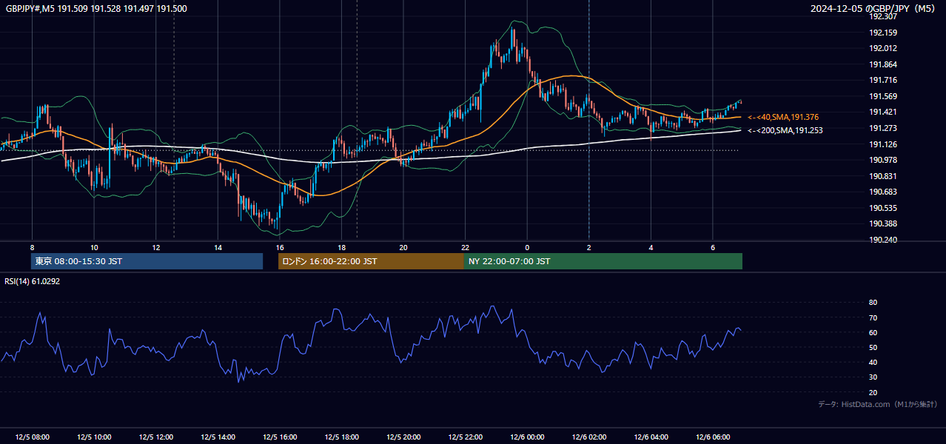Click price axis value 192.012
Screen dimensions: 946x444
pyautogui.click(x=883, y=48)
